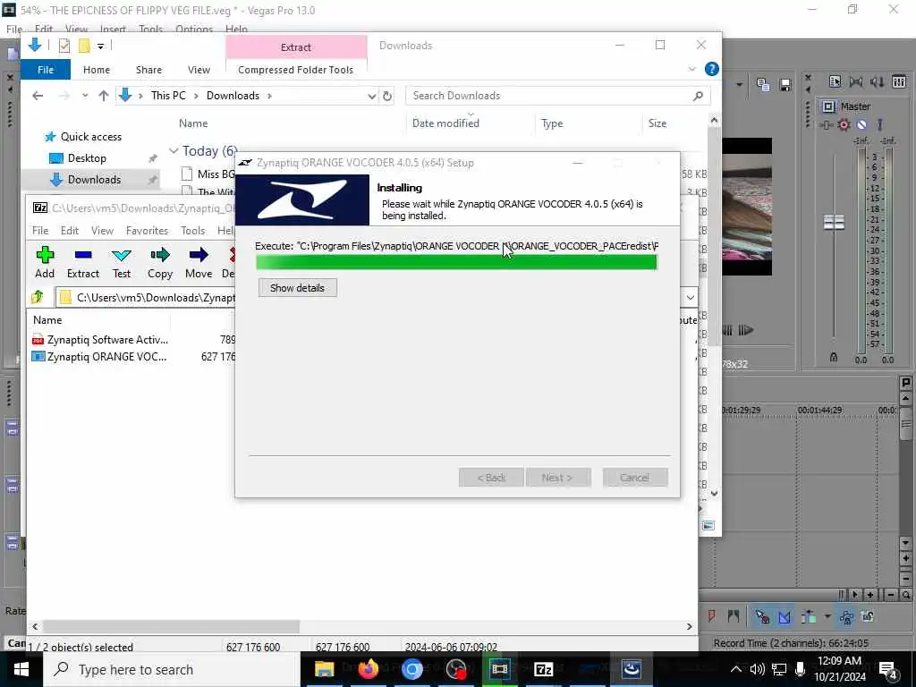
Task: Click Explorer back navigation arrow
Action: (38, 96)
